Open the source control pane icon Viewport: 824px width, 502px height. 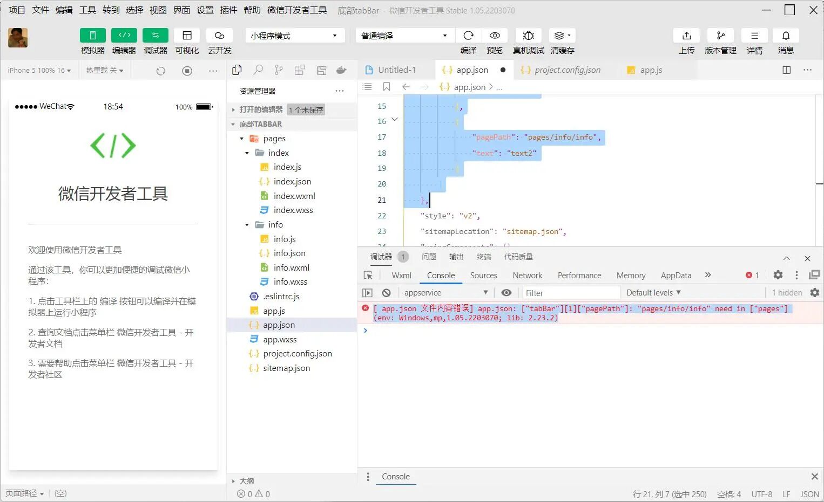(279, 70)
